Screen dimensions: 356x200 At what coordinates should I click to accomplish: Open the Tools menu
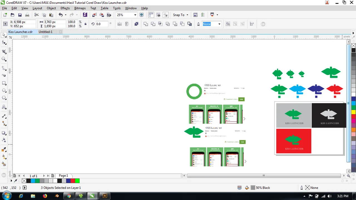(x=117, y=8)
